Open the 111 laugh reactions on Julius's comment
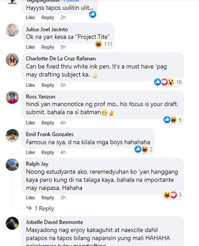Viewport: 199px width, 246px height. (x=104, y=44)
